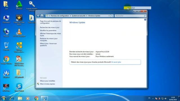Launch VideoPad Video Editor shortcut
The height and width of the screenshot is (101, 180).
(x=19, y=20)
